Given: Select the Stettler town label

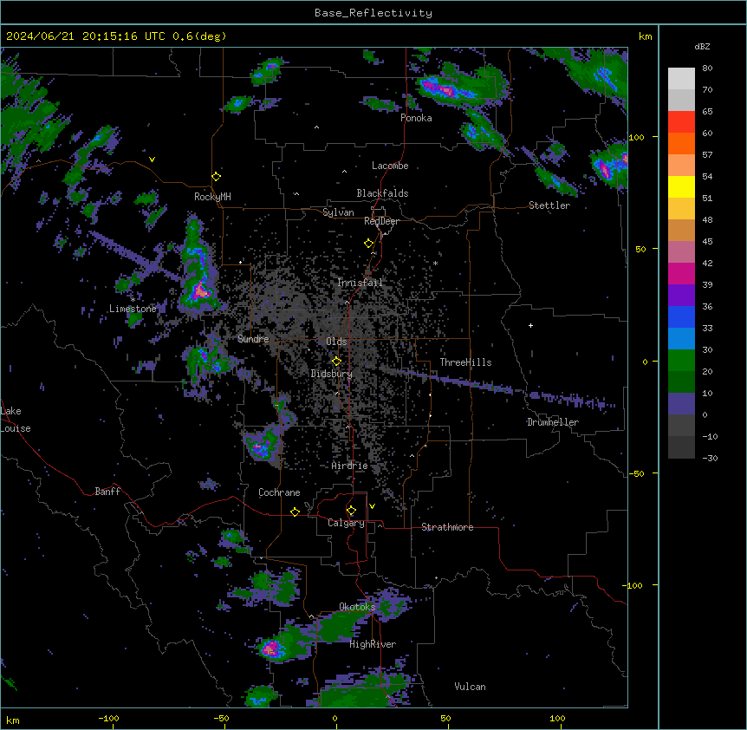Looking at the screenshot, I should (549, 205).
